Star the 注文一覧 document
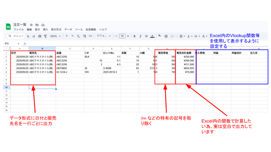This screenshot has width=271, height=152. pos(31,25)
